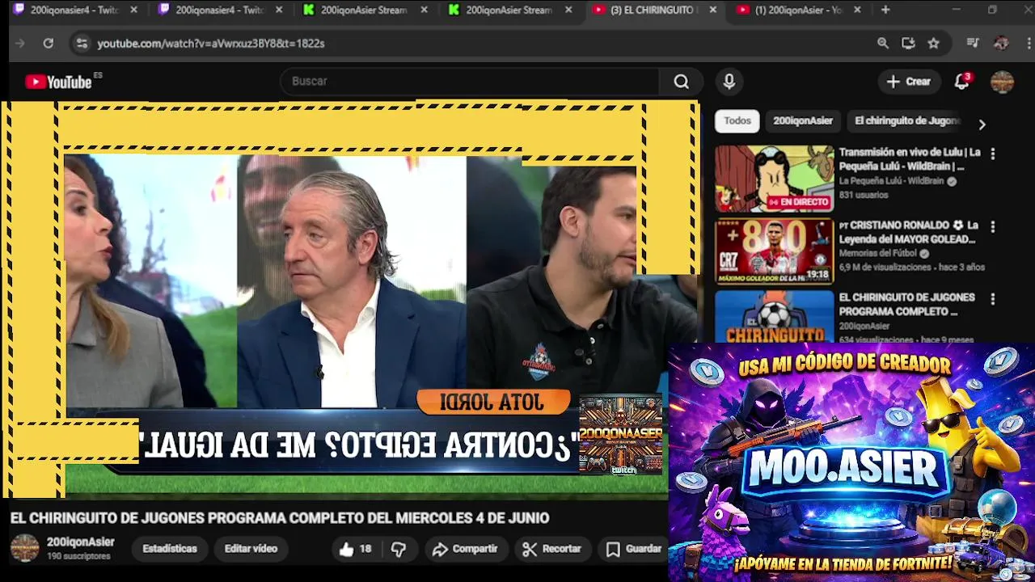Open options for the suggested Chiringuito video

(x=993, y=299)
